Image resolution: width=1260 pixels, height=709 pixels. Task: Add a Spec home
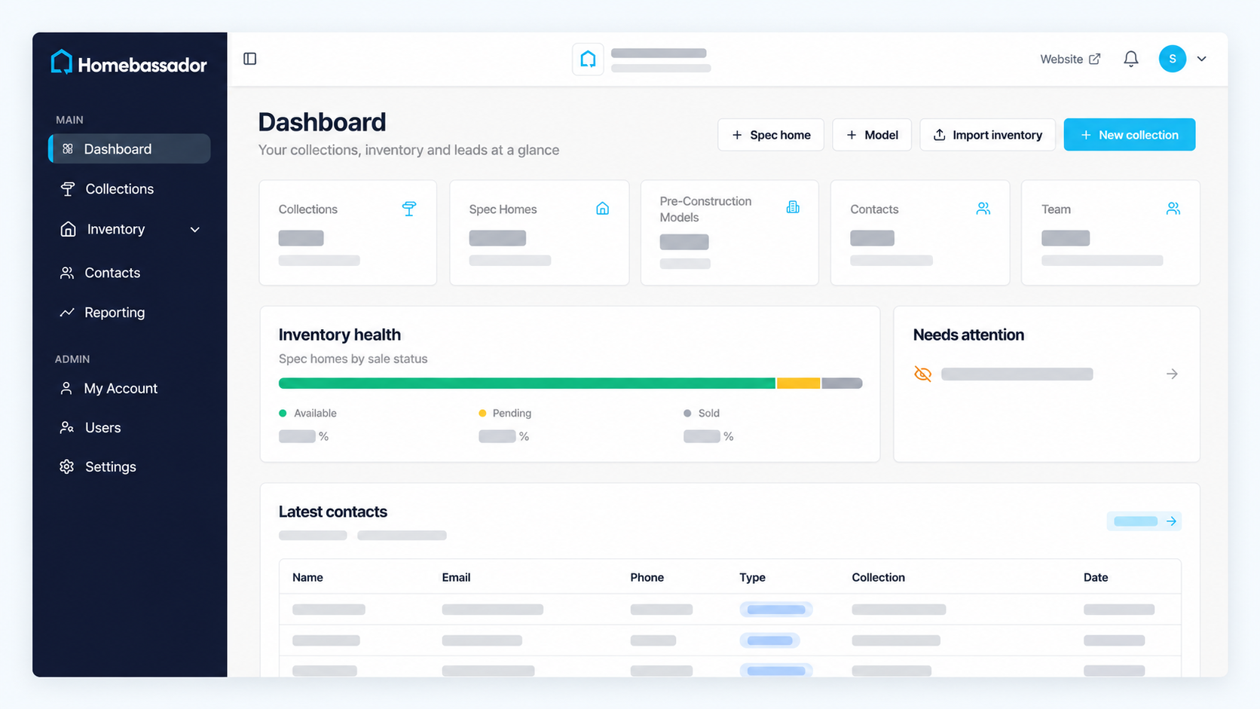pos(770,135)
